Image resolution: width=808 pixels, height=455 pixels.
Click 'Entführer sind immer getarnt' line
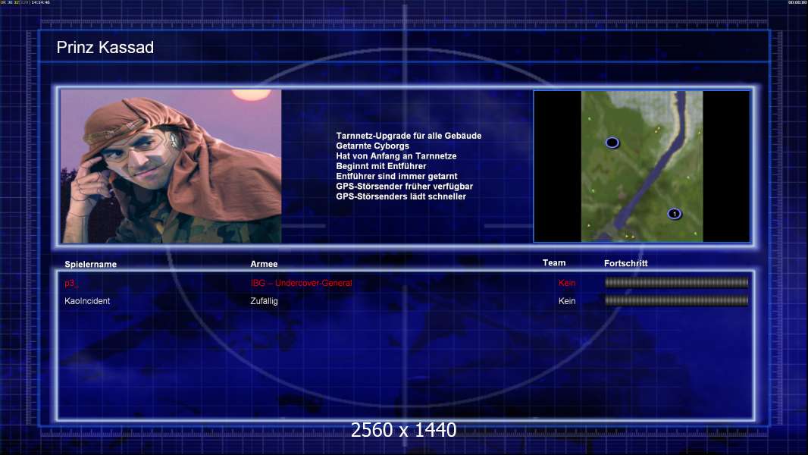pyautogui.click(x=396, y=176)
